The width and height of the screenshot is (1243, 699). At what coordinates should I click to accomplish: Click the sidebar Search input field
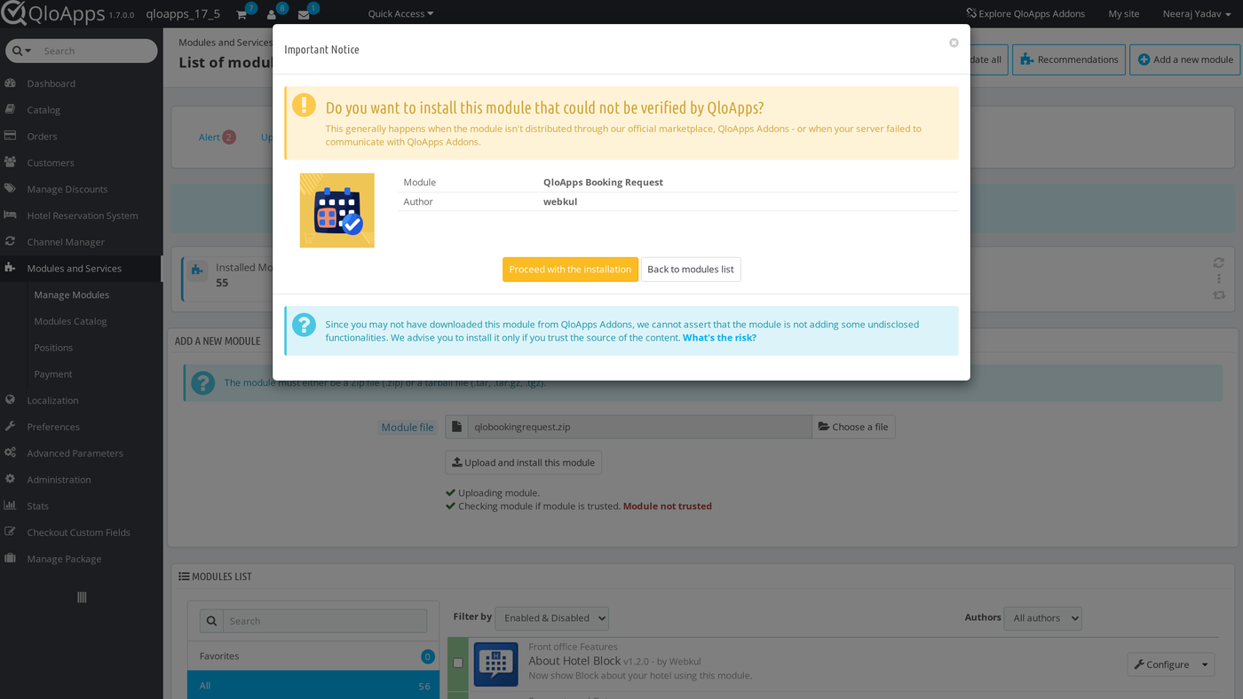(x=96, y=51)
